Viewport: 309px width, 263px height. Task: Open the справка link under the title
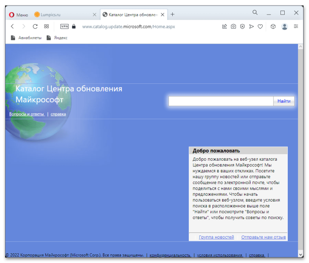pyautogui.click(x=58, y=114)
